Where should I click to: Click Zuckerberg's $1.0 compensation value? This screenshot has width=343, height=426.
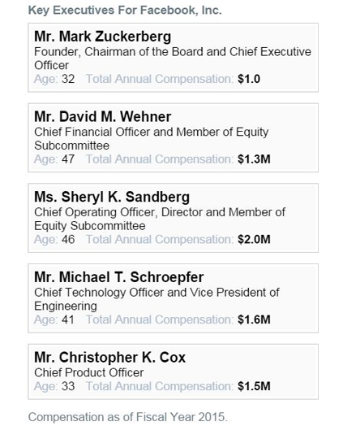point(249,79)
